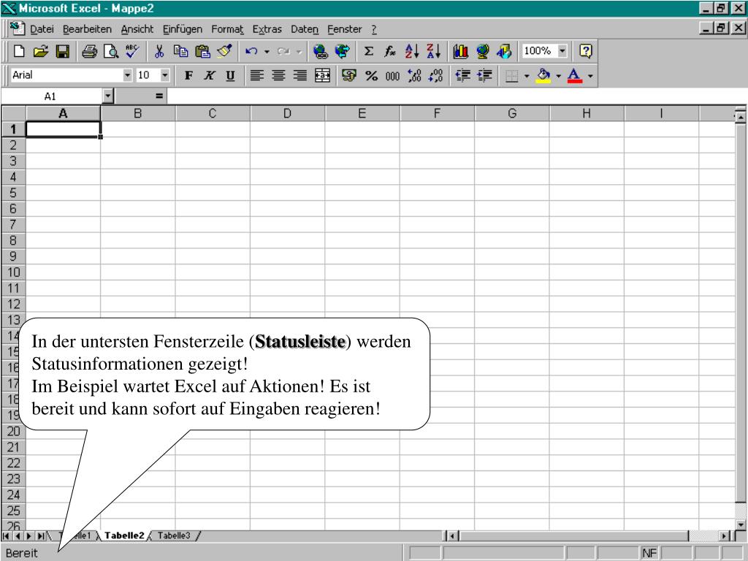Open the Office Assistant question mark icon
This screenshot has height=561, width=748.
coord(585,51)
